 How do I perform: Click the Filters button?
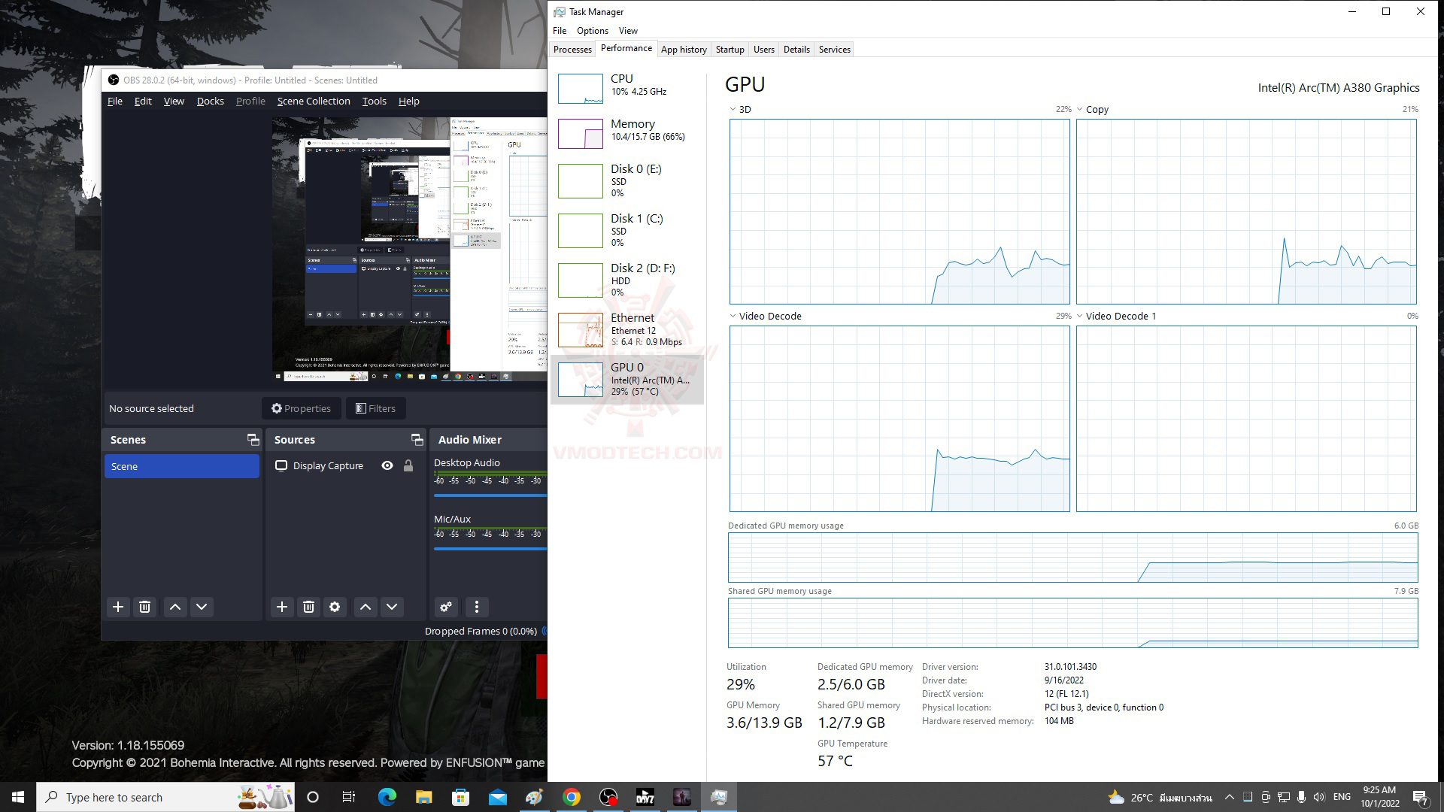click(x=375, y=408)
